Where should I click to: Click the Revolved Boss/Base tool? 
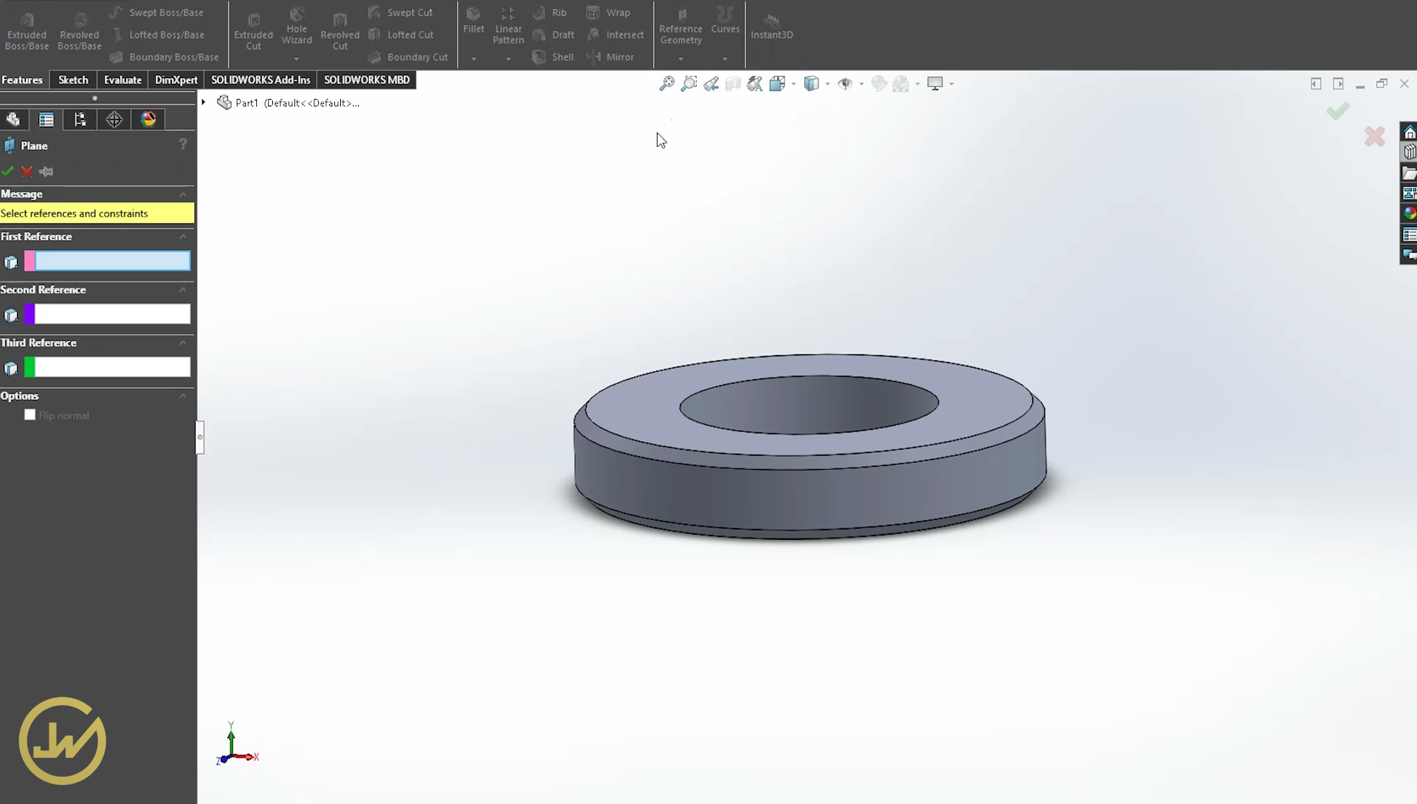pyautogui.click(x=79, y=30)
